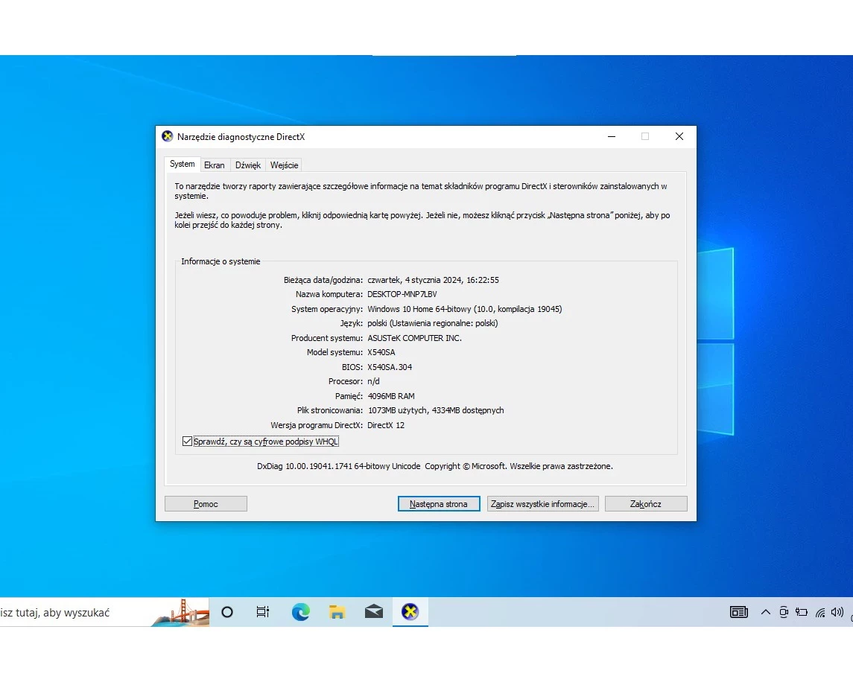Toggle the WHQL digital signatures checkbox
The width and height of the screenshot is (853, 682).
point(187,441)
